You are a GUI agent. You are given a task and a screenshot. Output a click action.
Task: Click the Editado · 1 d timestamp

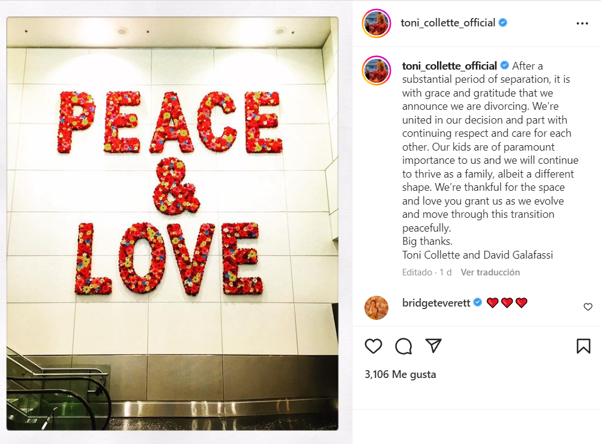[x=427, y=272]
